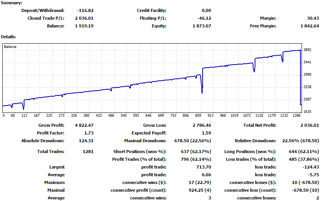Screen dimensions: 321x201
Task: Click the 646 label on chart's horizontal axis
Action: pyautogui.click(x=148, y=116)
